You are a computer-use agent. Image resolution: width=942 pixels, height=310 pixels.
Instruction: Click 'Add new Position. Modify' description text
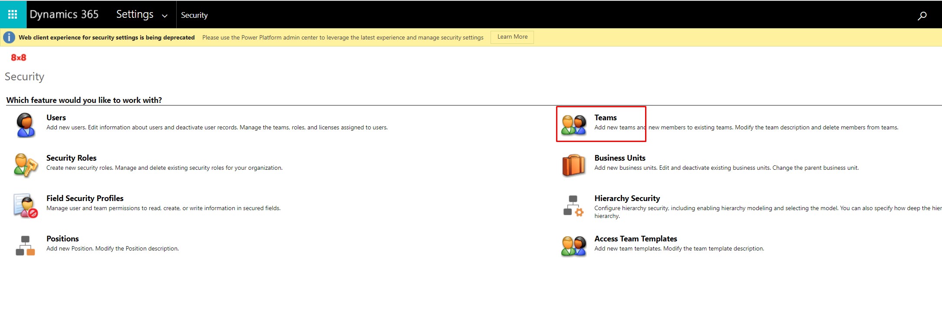[112, 249]
